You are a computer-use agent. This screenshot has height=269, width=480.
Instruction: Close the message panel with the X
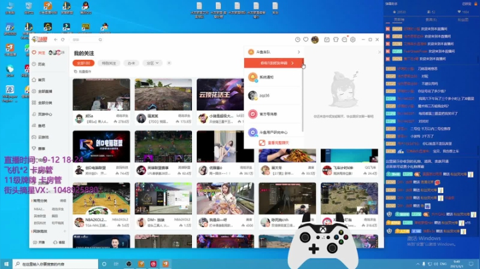tap(379, 52)
